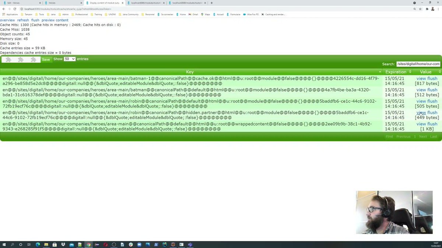Screen dimensions: 442x248
Task: Open the Show 50 entries dropdown
Action: click(70, 59)
